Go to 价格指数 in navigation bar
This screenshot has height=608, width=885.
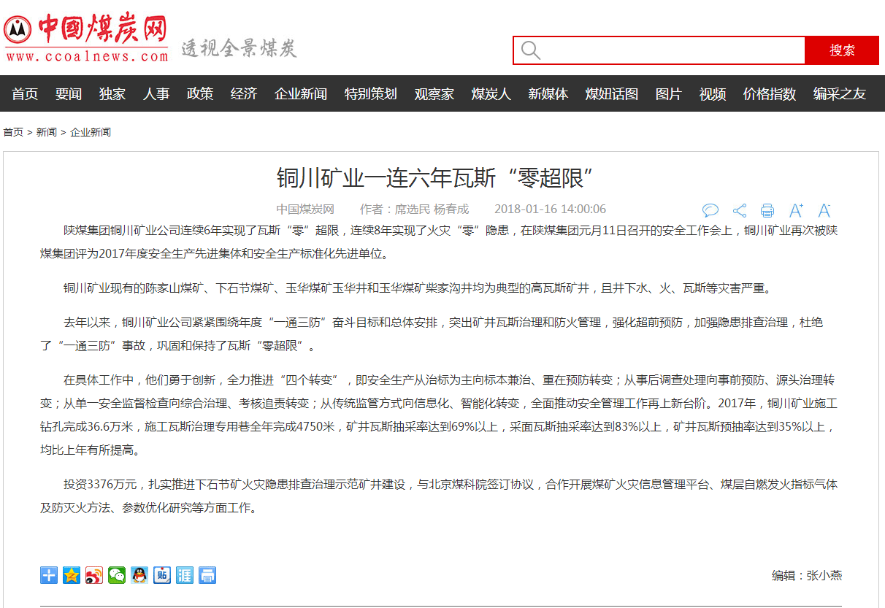(770, 94)
